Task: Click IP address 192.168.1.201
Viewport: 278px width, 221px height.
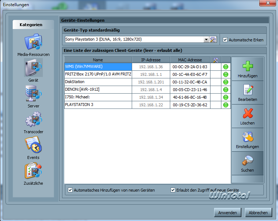Action: point(151,82)
